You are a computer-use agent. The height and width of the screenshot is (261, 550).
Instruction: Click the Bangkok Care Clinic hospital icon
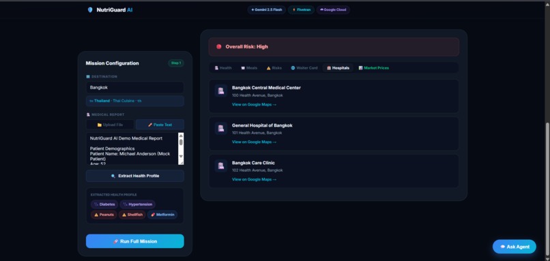(x=221, y=166)
